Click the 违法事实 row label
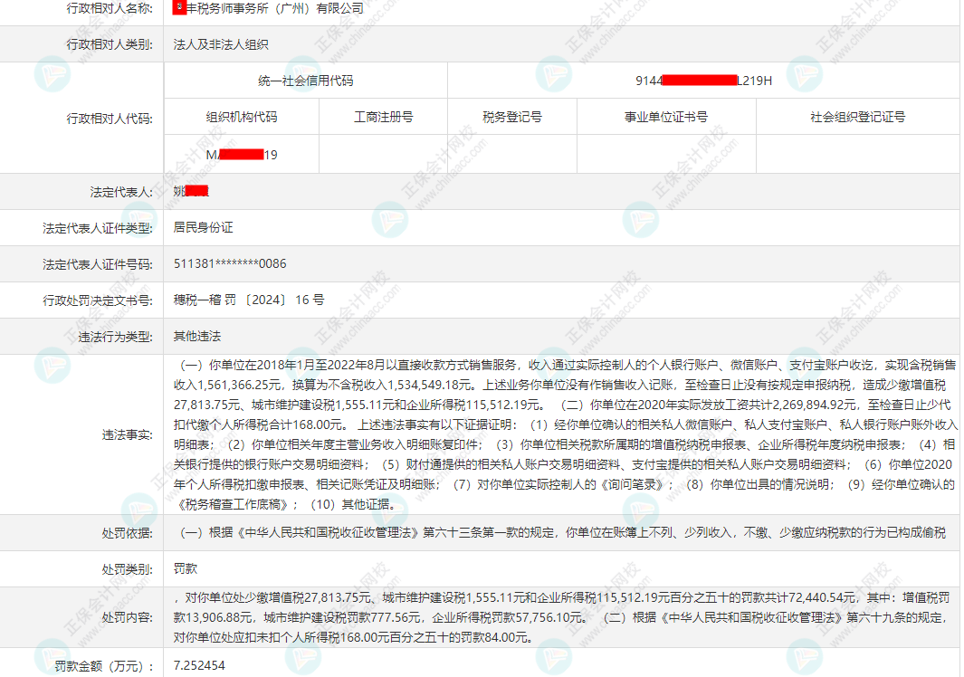 [x=128, y=434]
